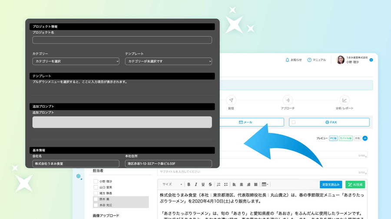Viewport: 391px width, 219px height.
Task: Click the green AI生成 button
Action: (355, 184)
